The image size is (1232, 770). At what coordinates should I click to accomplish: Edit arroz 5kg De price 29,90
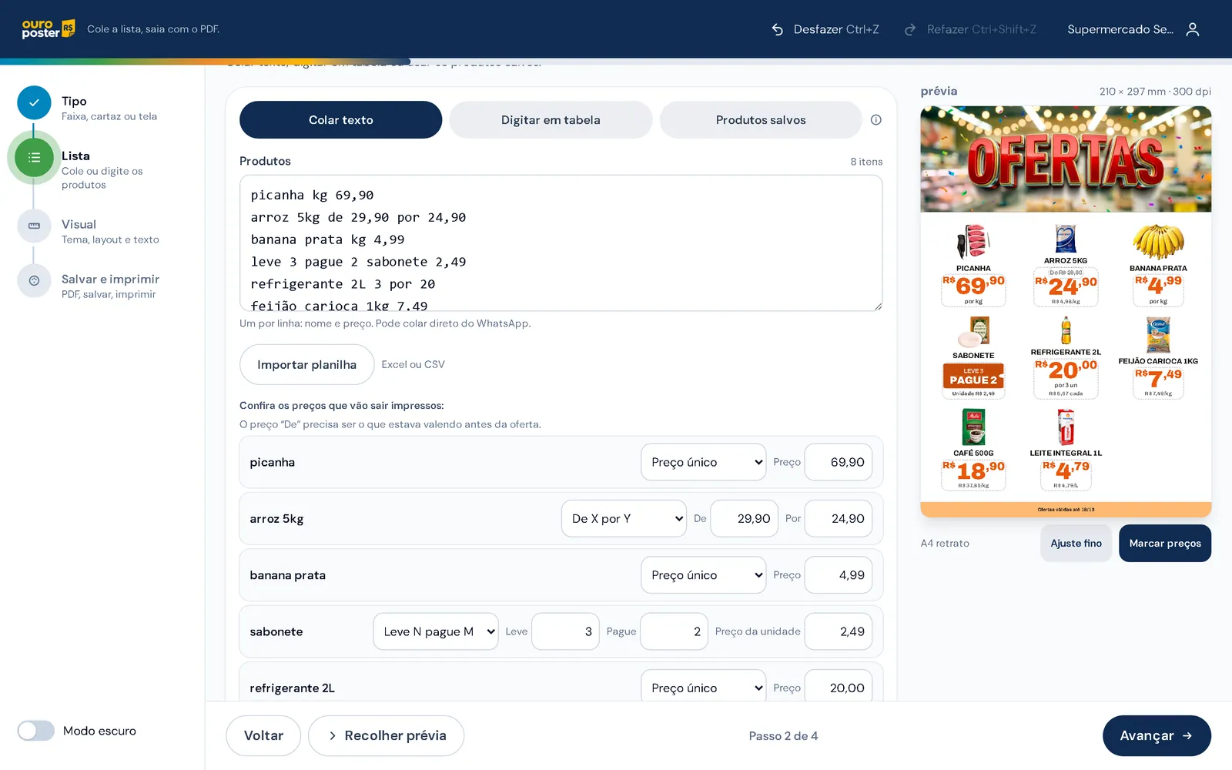745,519
